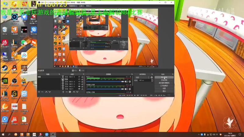Open the Steam desktop shortcut
Screen dimensions: 244x137
point(5,69)
